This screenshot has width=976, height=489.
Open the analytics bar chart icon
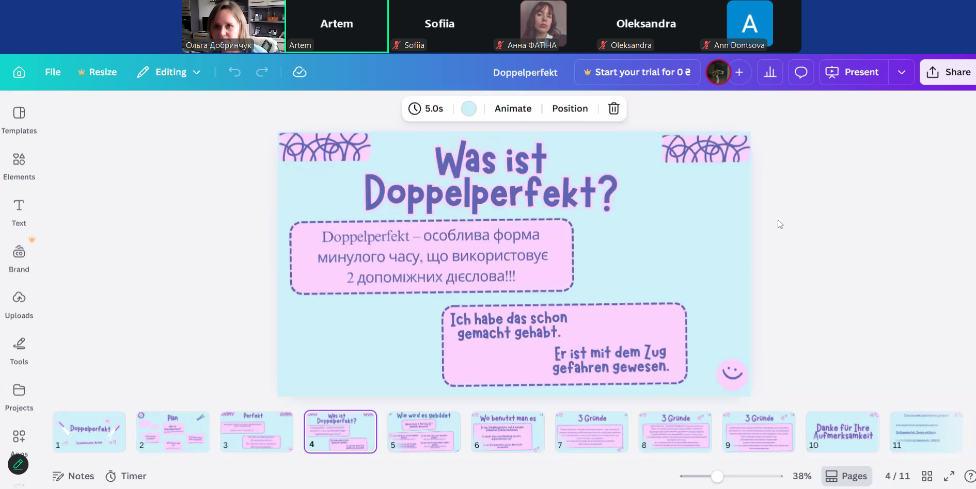tap(770, 72)
